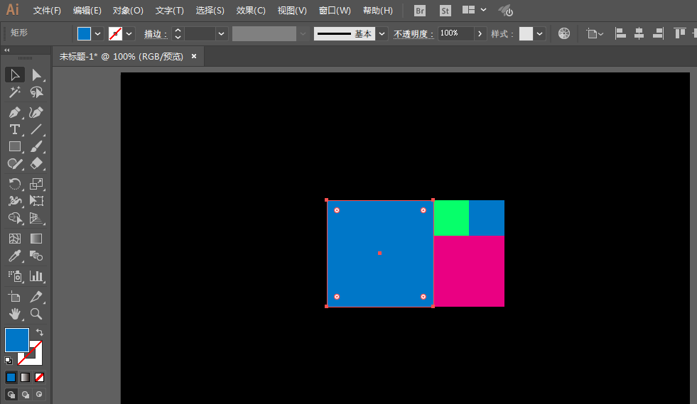Expand the 样式 style dropdown
The width and height of the screenshot is (697, 404).
point(541,33)
